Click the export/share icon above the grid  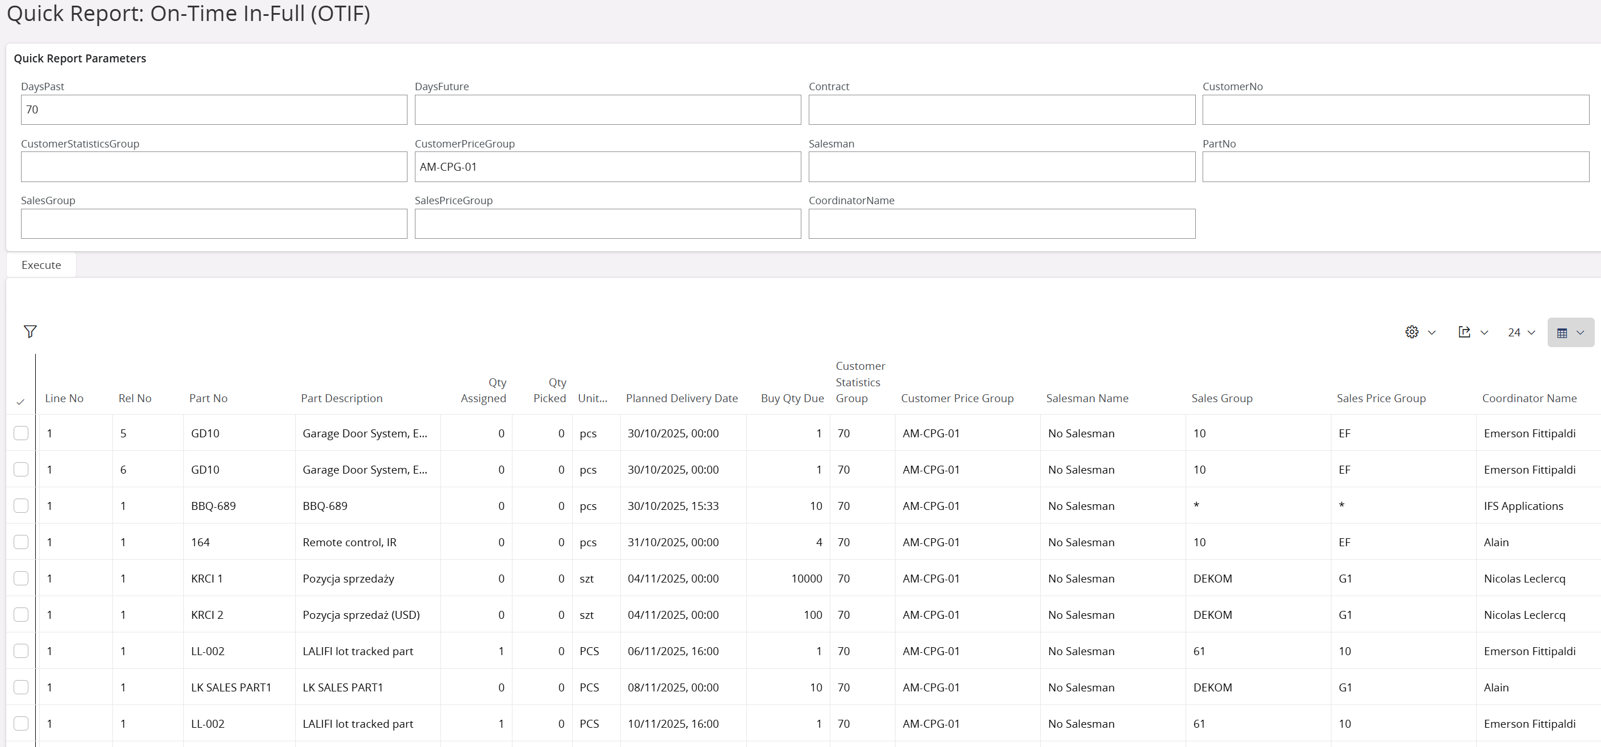[1465, 332]
